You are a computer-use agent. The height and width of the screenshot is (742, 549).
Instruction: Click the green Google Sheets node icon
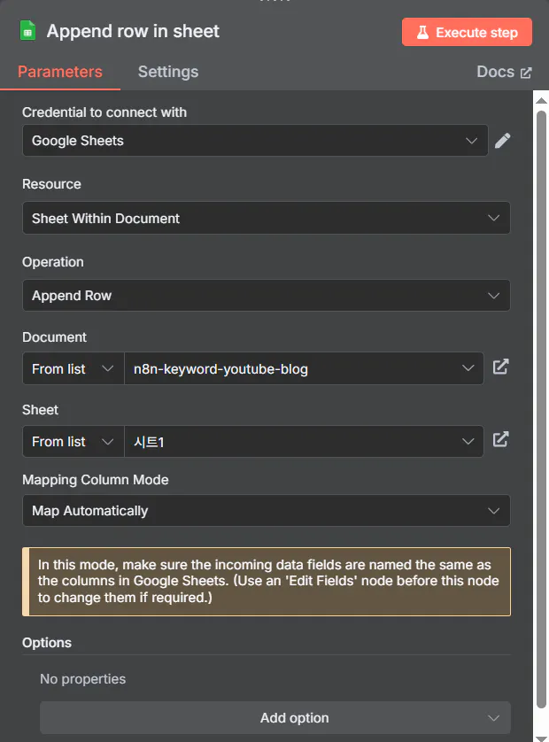pos(28,31)
